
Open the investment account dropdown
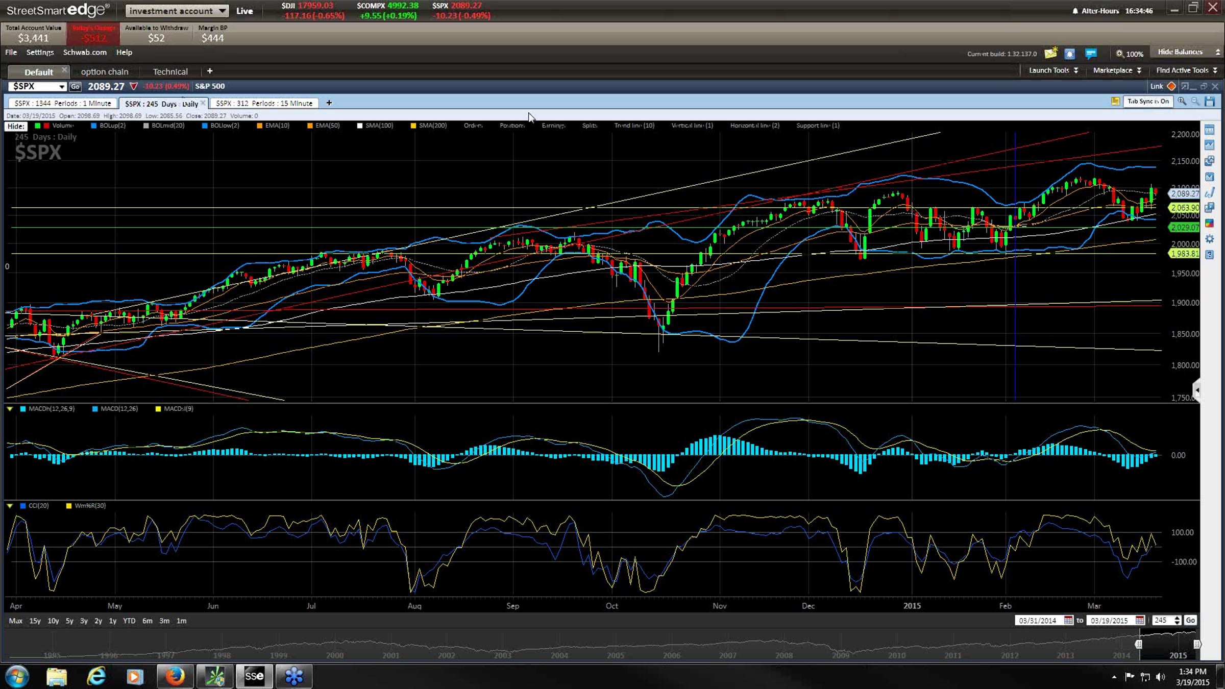177,11
